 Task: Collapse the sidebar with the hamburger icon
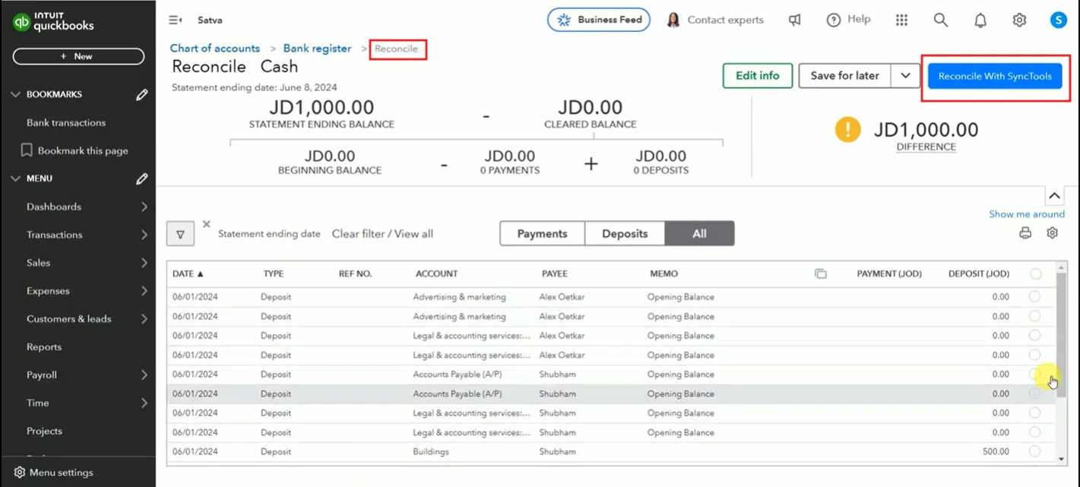click(x=175, y=21)
